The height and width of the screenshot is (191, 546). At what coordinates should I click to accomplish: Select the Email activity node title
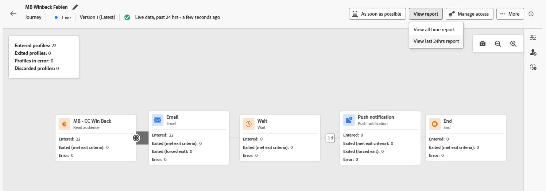[173, 117]
